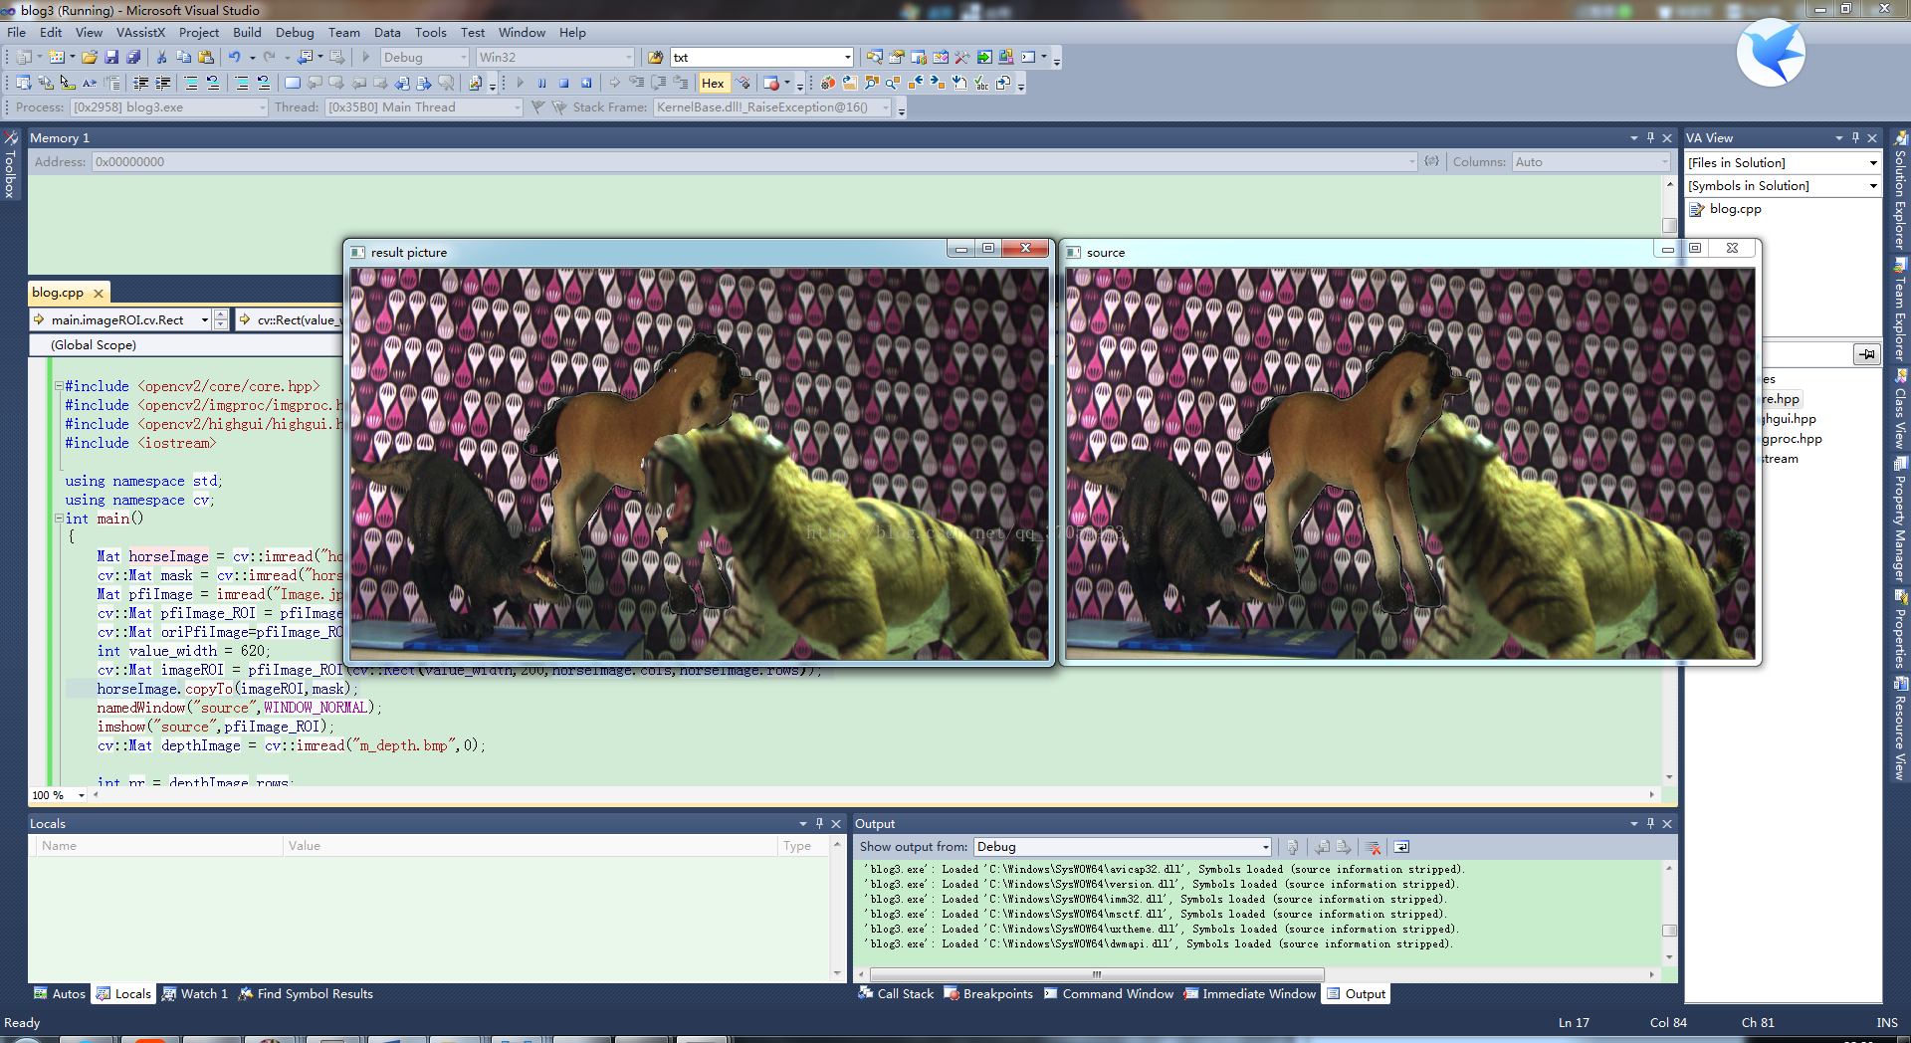Click the Copy icon in the standard toolbar

[x=183, y=58]
